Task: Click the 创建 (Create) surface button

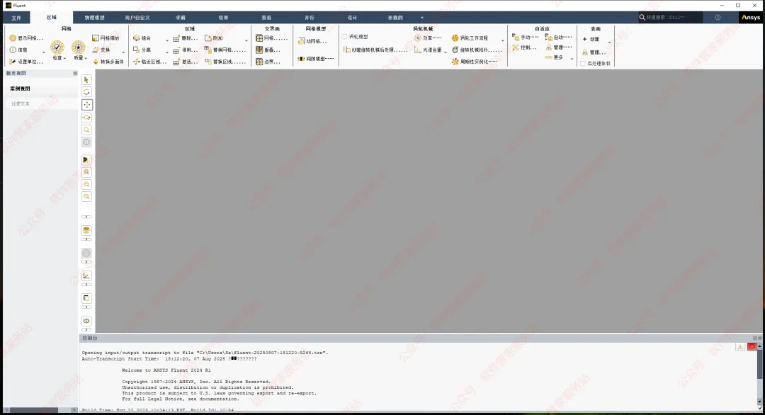Action: point(591,39)
